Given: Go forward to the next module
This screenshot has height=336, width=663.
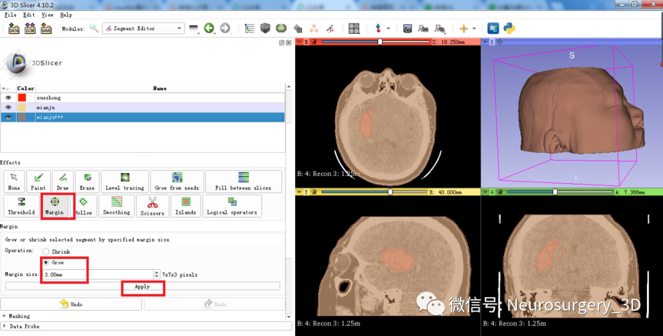Looking at the screenshot, I should coord(225,28).
